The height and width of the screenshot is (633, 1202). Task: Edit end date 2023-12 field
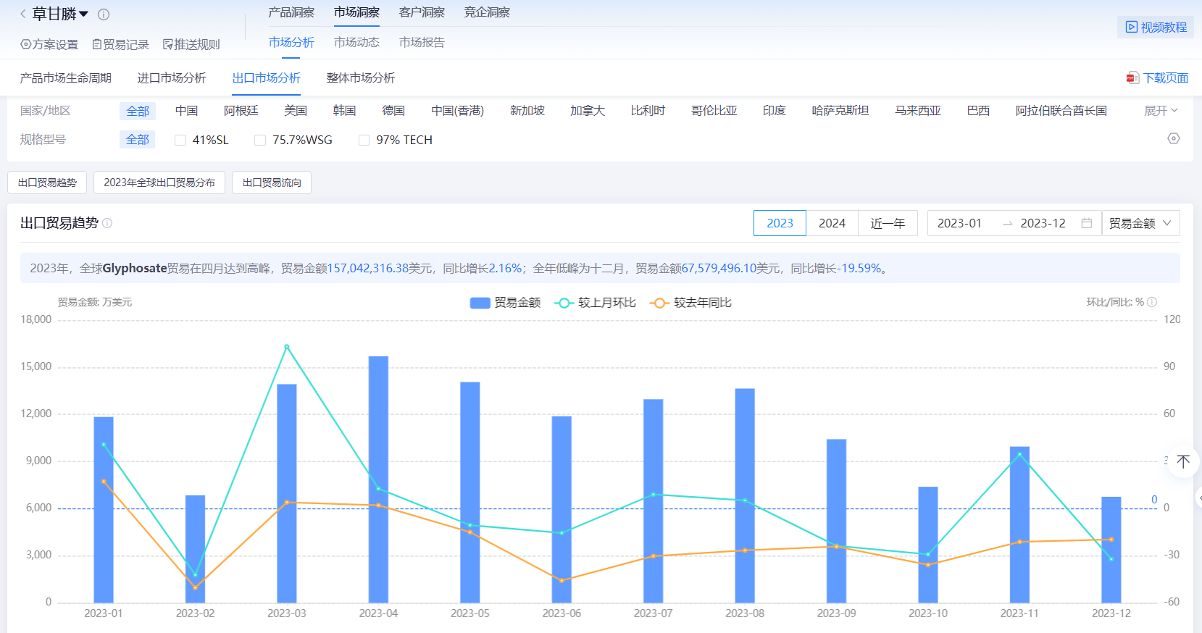(x=1043, y=223)
